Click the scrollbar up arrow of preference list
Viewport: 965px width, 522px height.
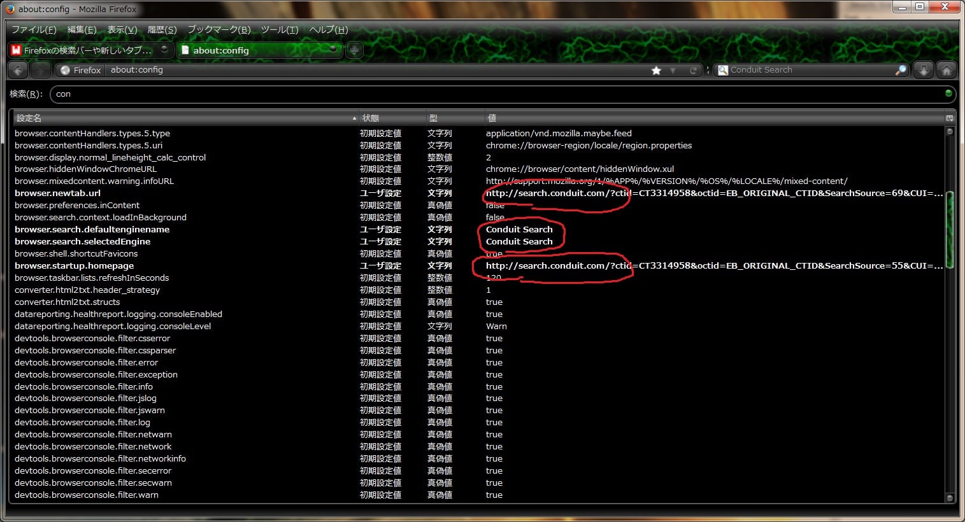[950, 132]
